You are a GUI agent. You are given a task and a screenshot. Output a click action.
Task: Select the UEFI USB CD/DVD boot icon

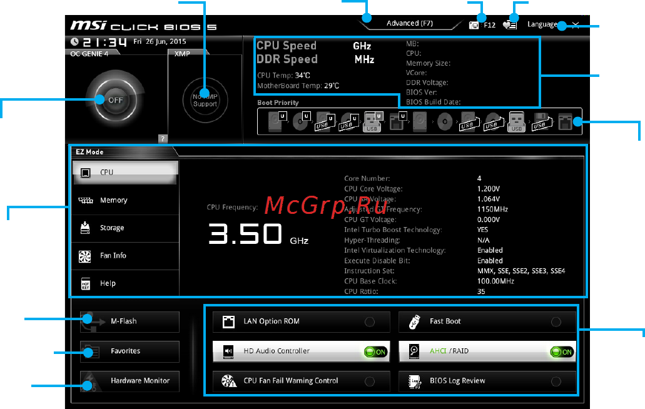point(349,122)
